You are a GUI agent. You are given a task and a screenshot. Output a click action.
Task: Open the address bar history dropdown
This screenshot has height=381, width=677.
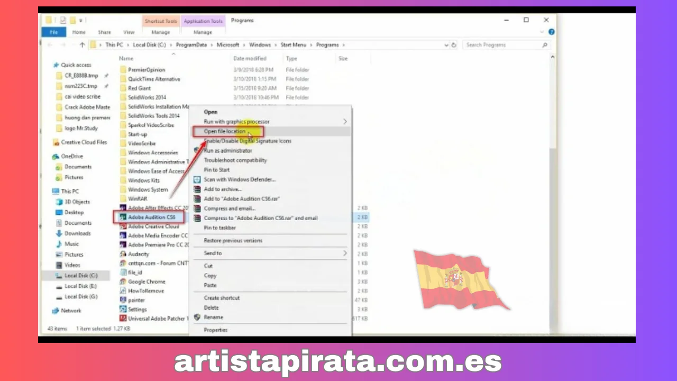coord(446,45)
